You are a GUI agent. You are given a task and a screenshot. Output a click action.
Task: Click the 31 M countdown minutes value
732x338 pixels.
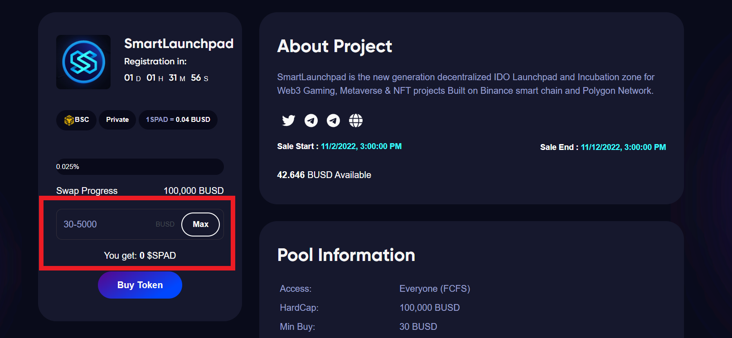click(x=177, y=78)
